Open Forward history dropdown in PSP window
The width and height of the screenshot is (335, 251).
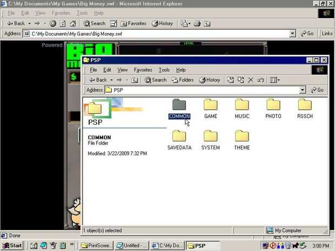coord(126,80)
